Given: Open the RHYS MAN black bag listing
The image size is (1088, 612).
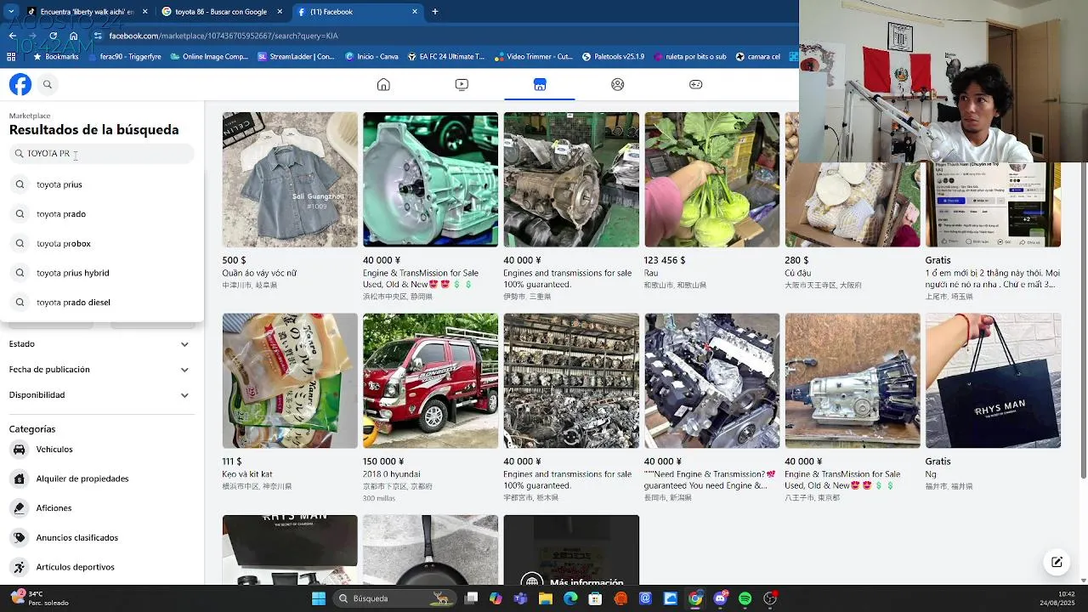Looking at the screenshot, I should [x=993, y=381].
